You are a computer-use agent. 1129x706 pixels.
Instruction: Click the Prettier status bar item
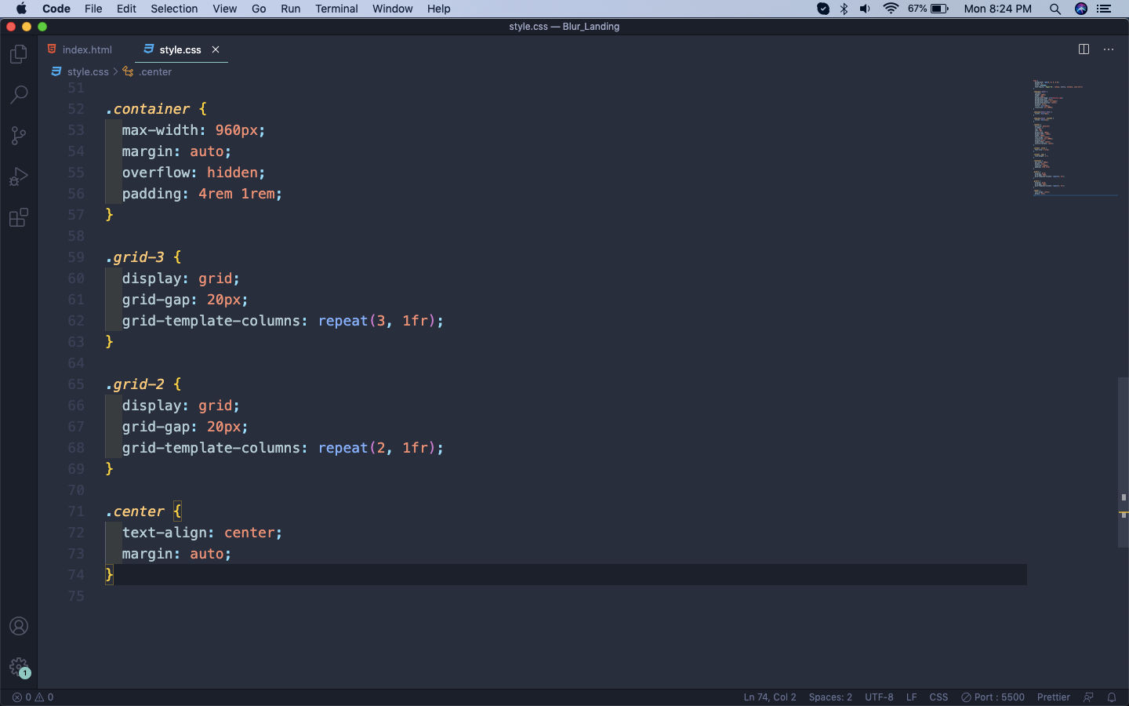(x=1053, y=697)
